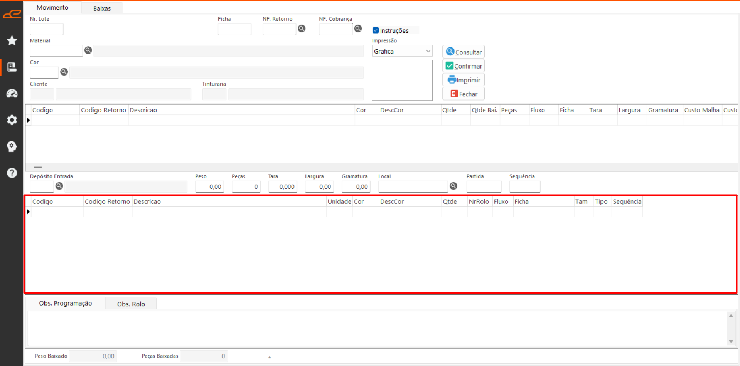Click the Local field search icon
The width and height of the screenshot is (740, 366).
[453, 186]
